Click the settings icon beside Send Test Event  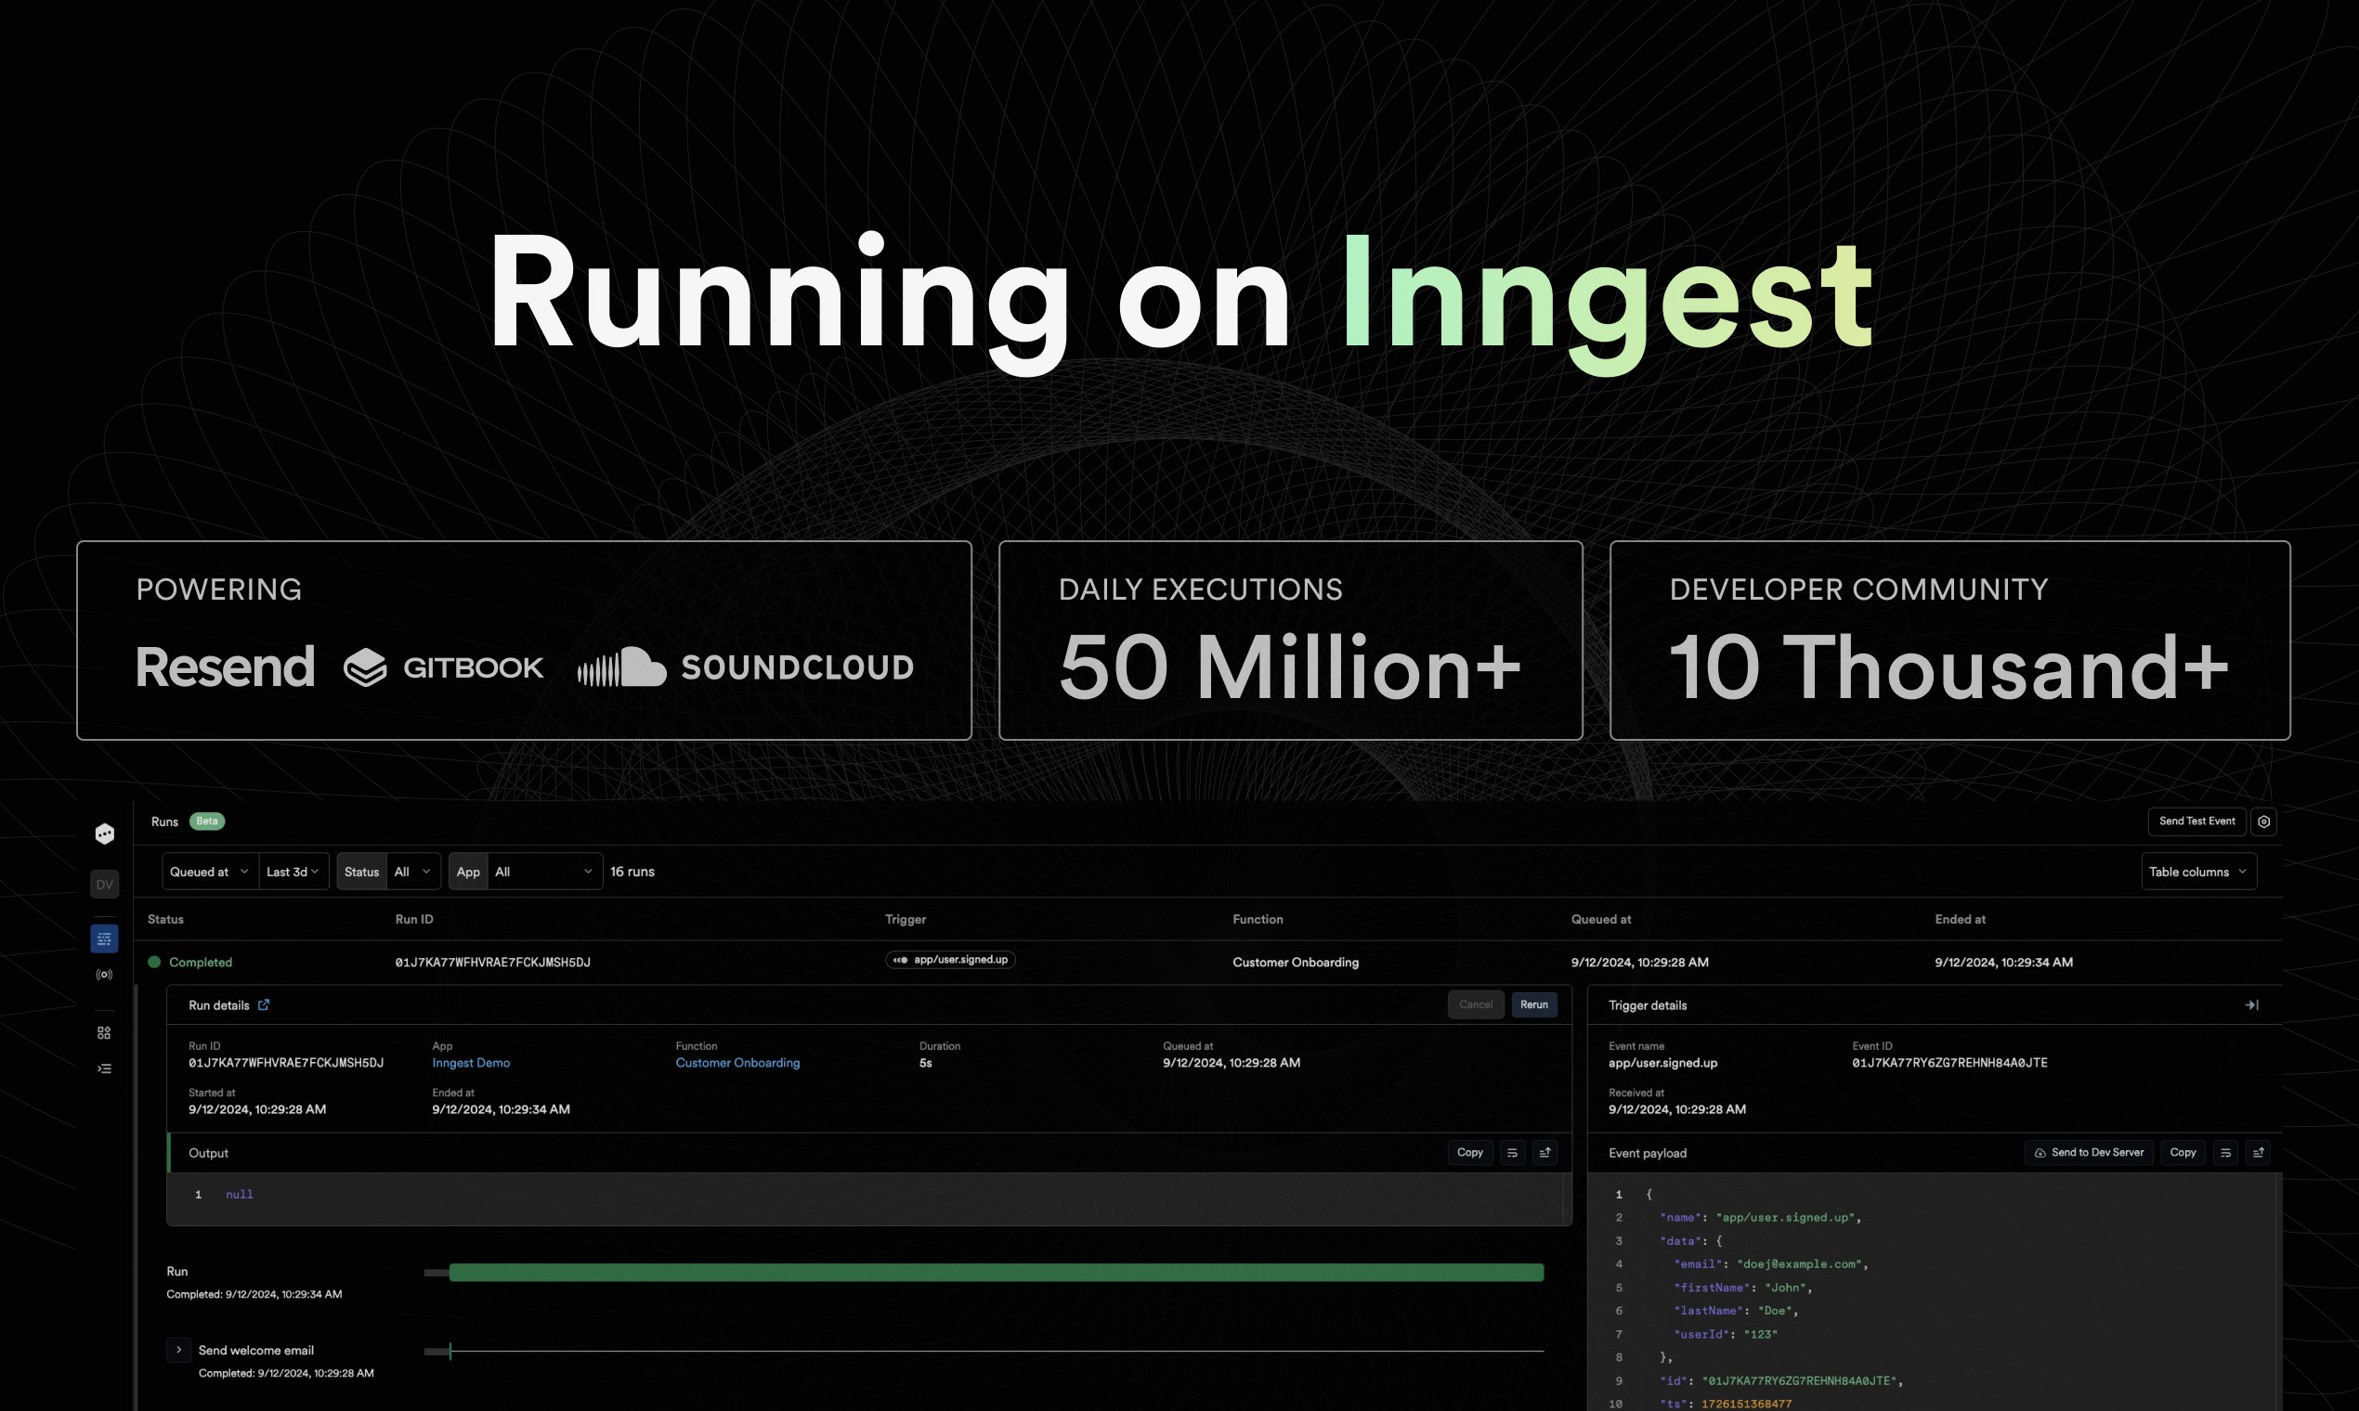tap(2264, 822)
